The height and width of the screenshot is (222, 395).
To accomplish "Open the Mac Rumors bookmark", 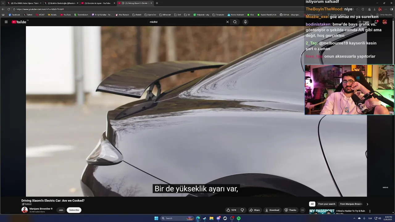I will [x=122, y=15].
